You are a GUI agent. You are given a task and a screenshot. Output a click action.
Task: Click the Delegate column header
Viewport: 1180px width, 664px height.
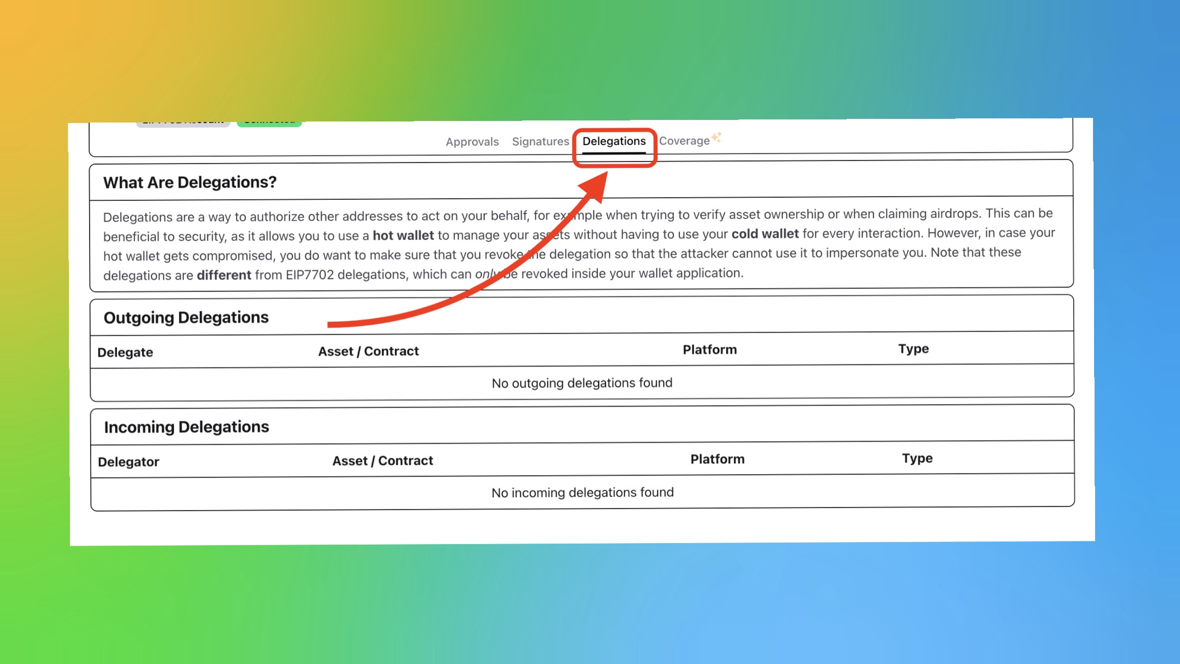click(x=125, y=352)
